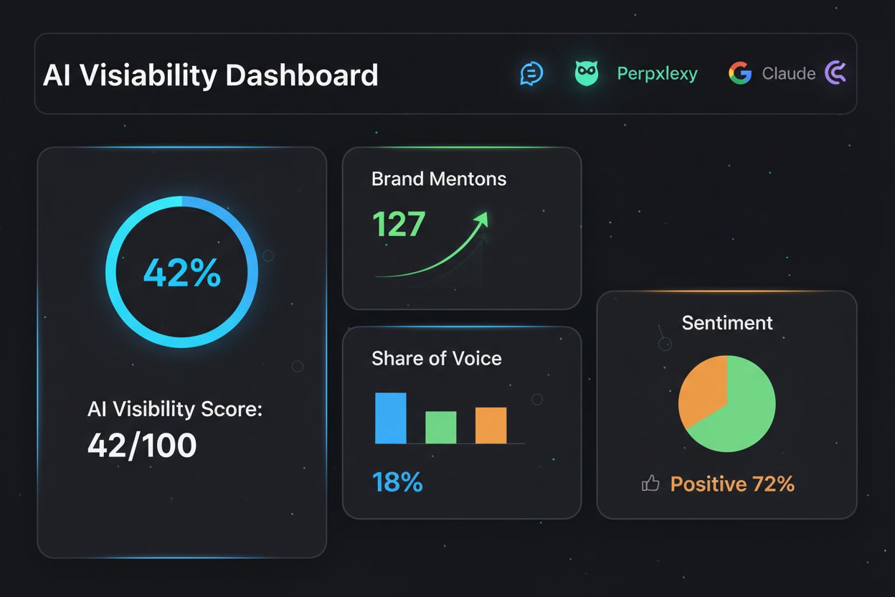Click the green owl Perpxlexy icon

(x=585, y=73)
